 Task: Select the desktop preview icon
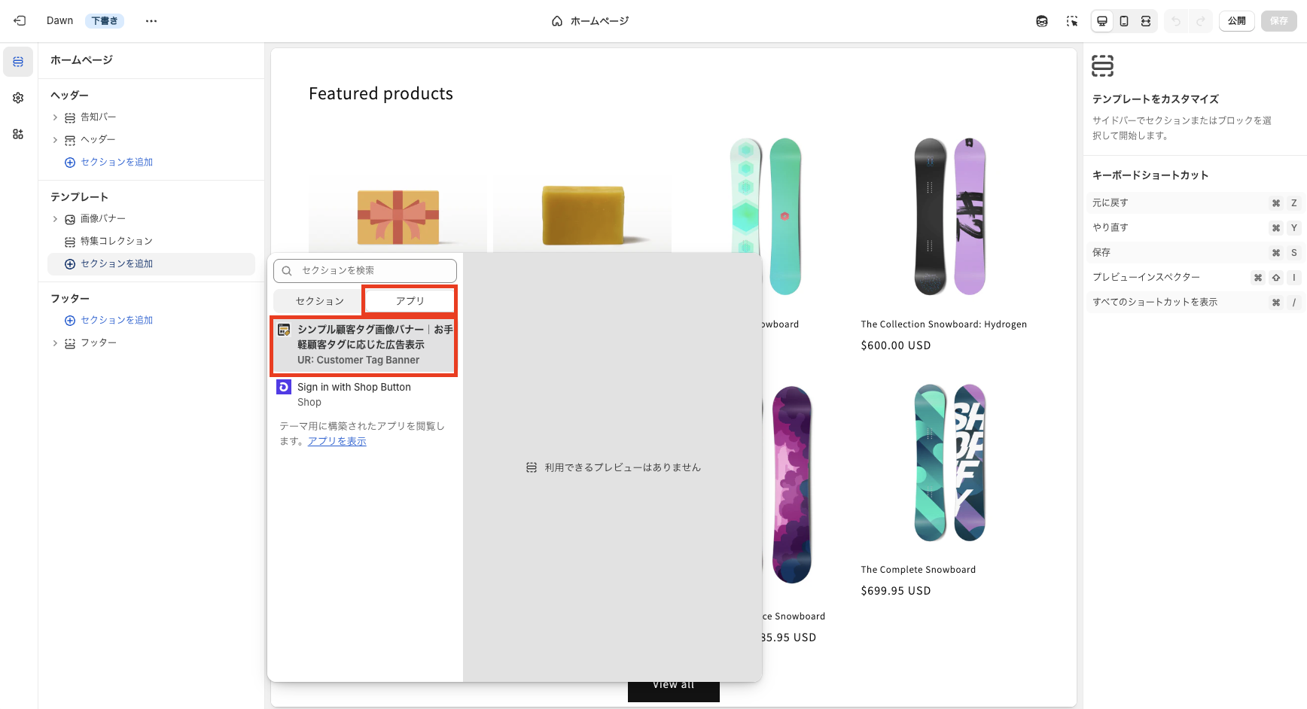tap(1101, 21)
